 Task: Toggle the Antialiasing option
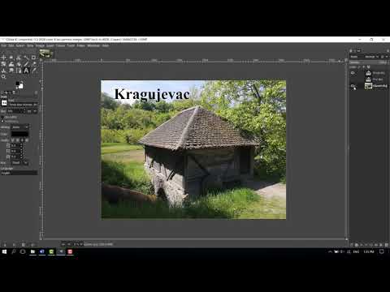[2, 122]
